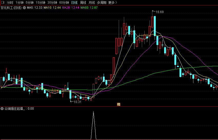Viewport: 218px width, 140px height.
Task: Toggle the side panel icon at top-left
Action: [x=3, y=3]
